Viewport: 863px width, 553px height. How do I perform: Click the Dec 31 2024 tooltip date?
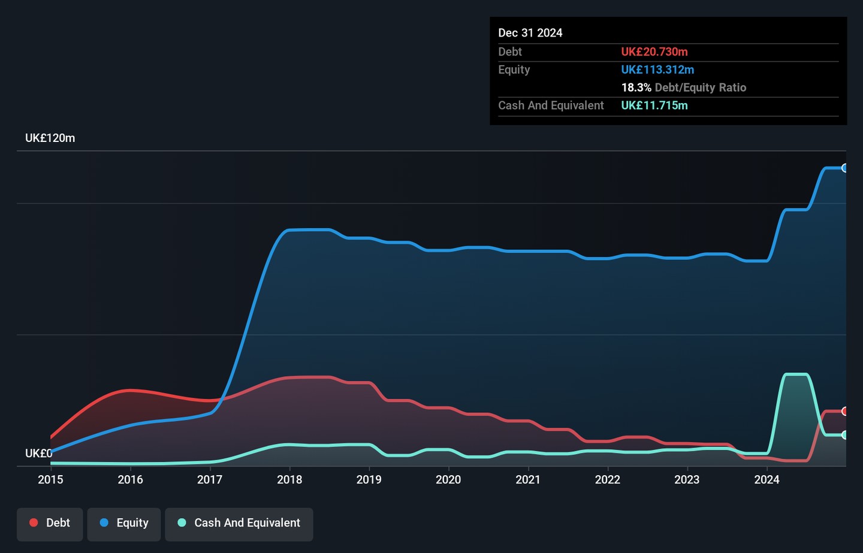530,33
